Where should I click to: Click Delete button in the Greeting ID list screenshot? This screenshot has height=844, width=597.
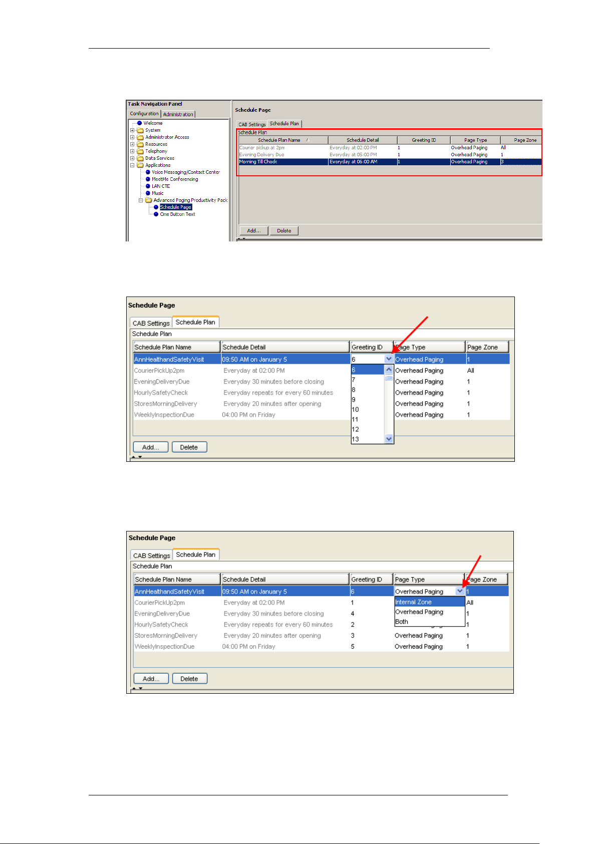pos(189,447)
